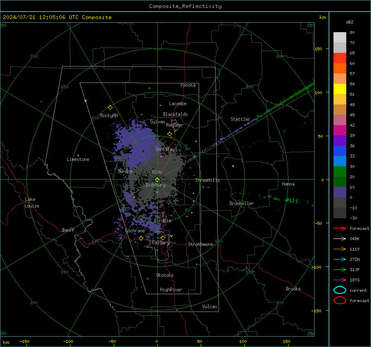The height and width of the screenshot is (347, 371).
Task: Click the Drumheller label
Action: pyautogui.click(x=242, y=203)
